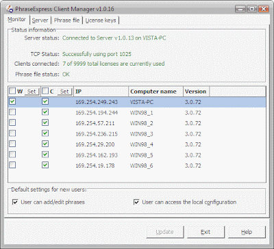The width and height of the screenshot is (274, 249).
Task: Uncheck C checkbox for WIN98_2
Action: coord(45,122)
